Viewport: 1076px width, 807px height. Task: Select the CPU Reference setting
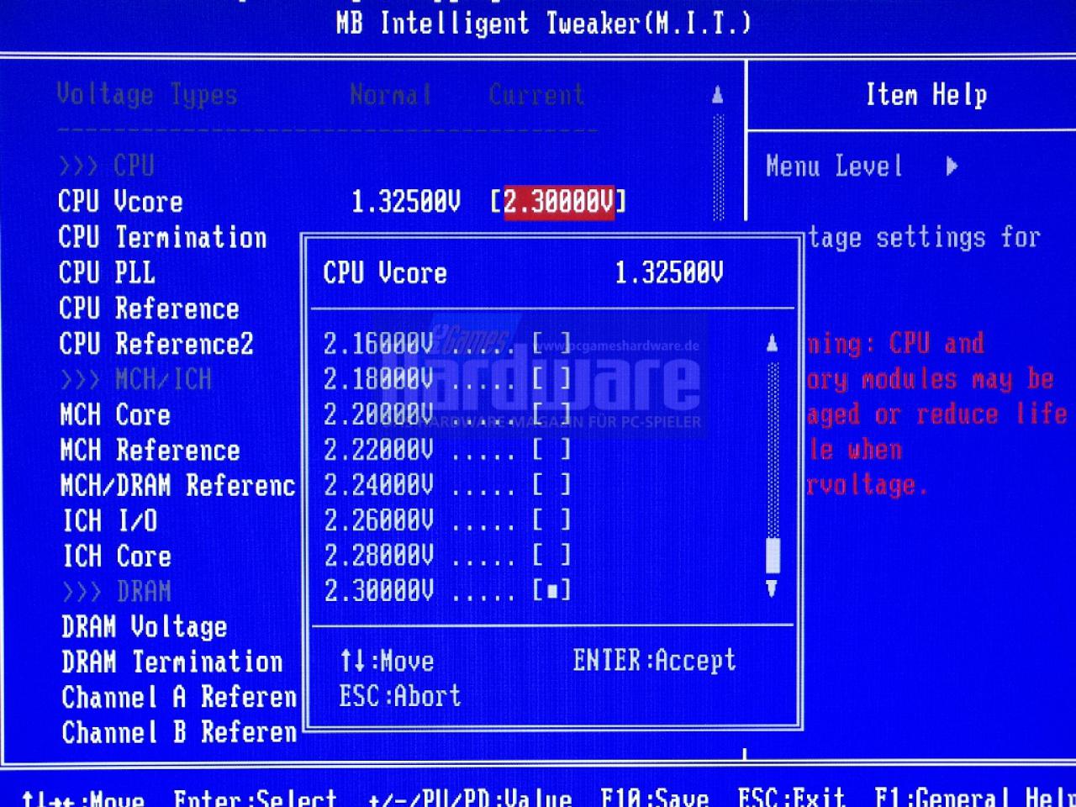tap(149, 308)
